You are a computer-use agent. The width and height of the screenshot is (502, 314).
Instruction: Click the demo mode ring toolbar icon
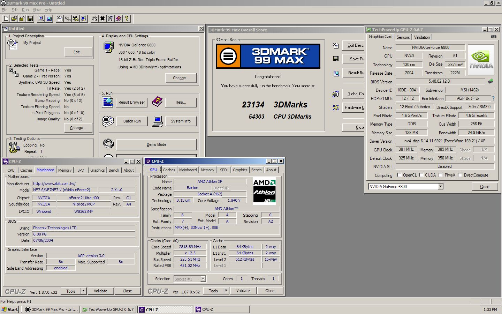click(94, 18)
